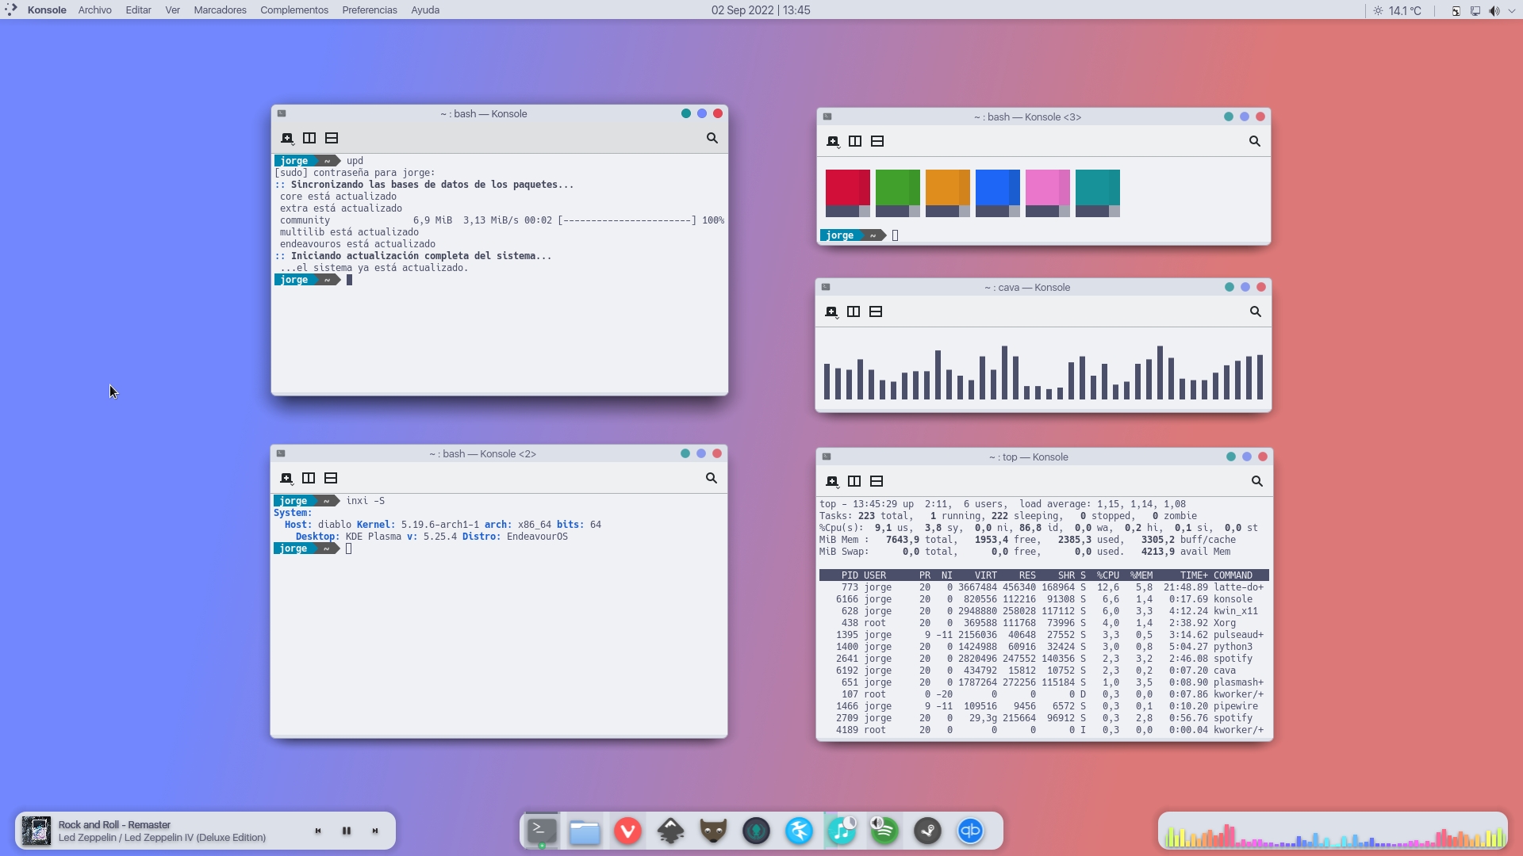Image resolution: width=1523 pixels, height=856 pixels.
Task: Open the Preferencias menu
Action: coord(369,10)
